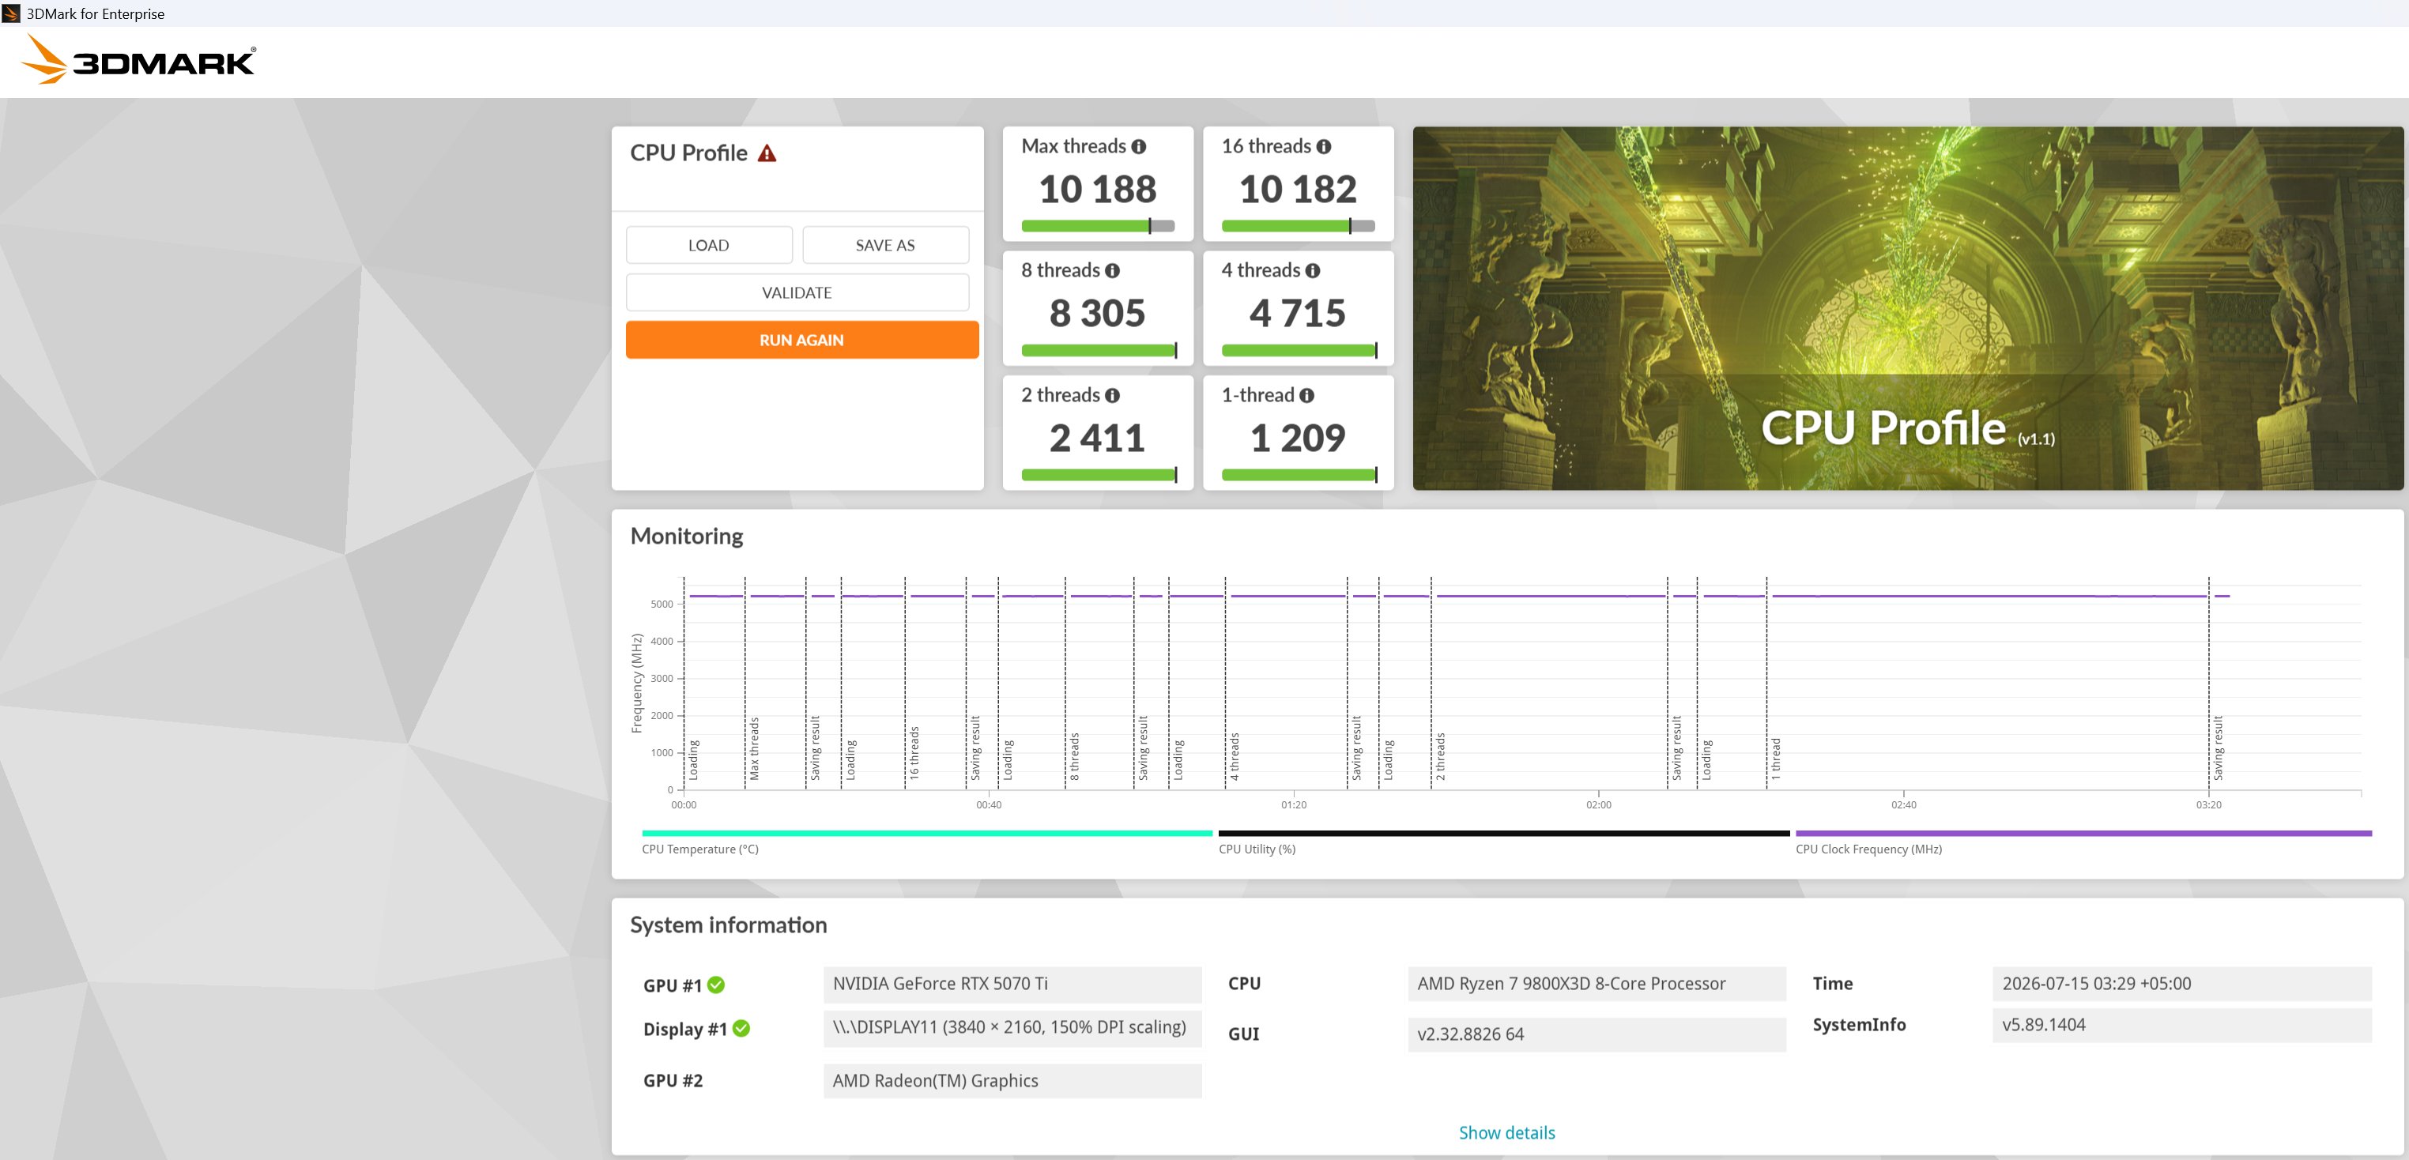This screenshot has height=1160, width=2409.
Task: Click the GPU #1 green checkmark icon
Action: [x=716, y=985]
